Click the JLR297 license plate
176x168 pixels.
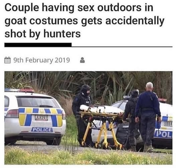tap(41, 118)
